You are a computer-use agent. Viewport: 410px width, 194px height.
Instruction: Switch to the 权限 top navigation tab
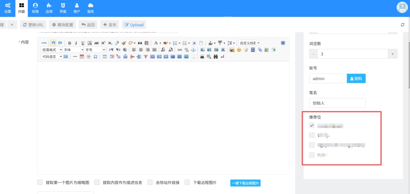click(35, 8)
